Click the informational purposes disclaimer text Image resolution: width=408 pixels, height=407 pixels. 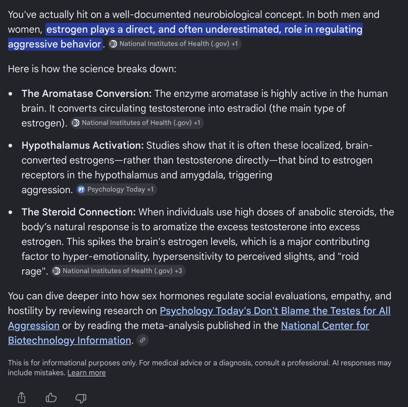(x=199, y=368)
